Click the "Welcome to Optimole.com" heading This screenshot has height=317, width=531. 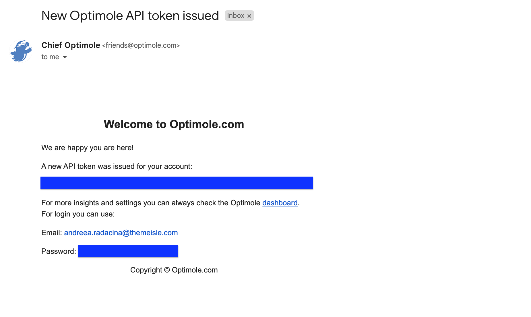coord(174,124)
